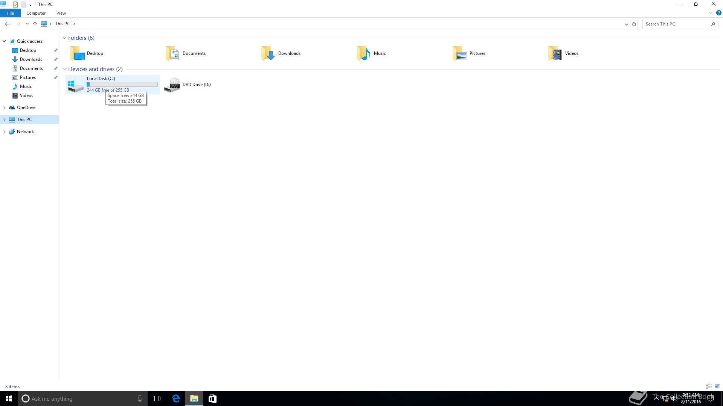The width and height of the screenshot is (723, 406).
Task: Go forward with the Forward arrow
Action: coord(18,24)
